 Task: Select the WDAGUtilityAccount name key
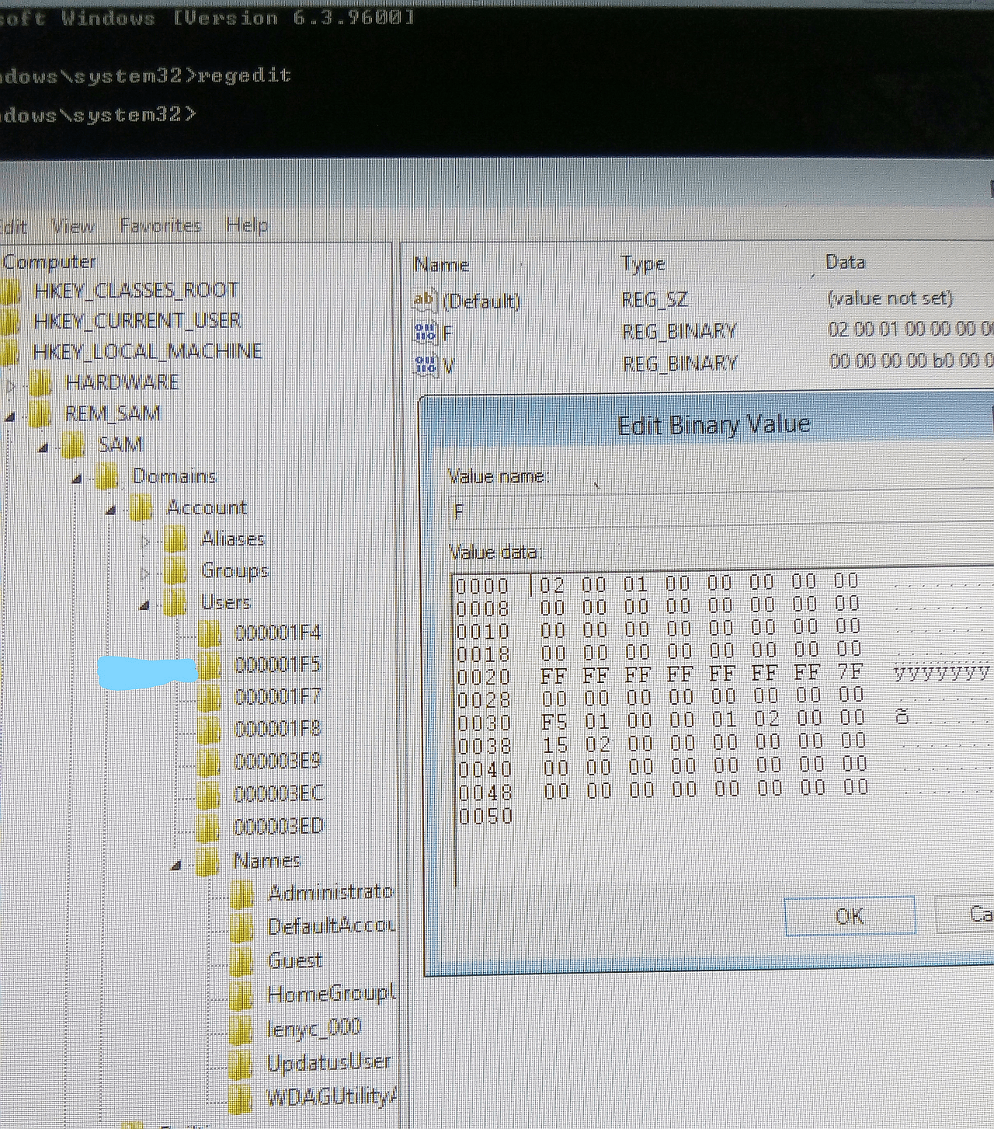point(331,1097)
